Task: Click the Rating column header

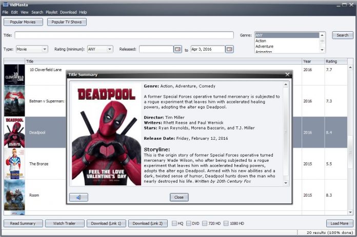Action: click(336, 61)
